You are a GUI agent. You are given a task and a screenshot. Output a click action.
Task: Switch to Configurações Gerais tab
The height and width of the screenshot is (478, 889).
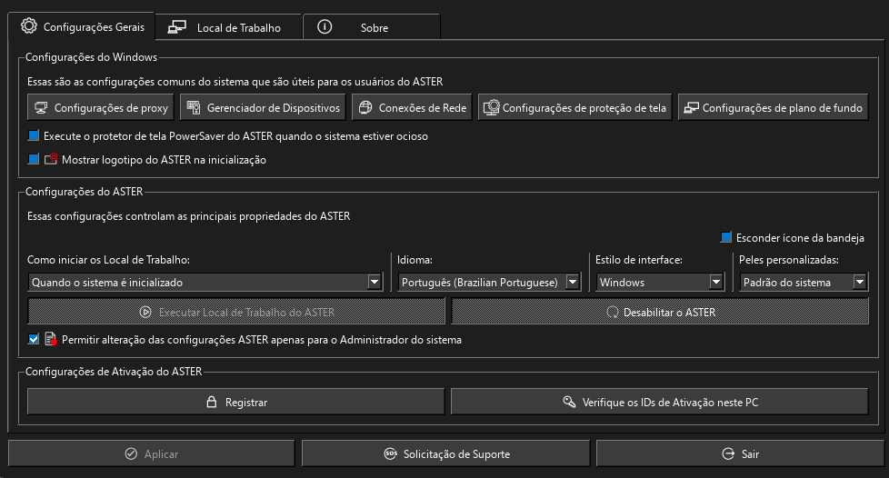point(81,26)
